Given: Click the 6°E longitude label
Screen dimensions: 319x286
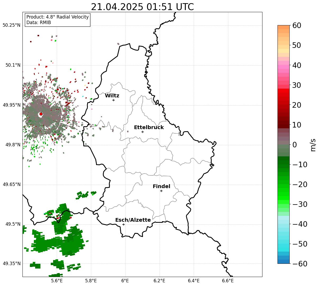Looking at the screenshot, I should [125, 281].
